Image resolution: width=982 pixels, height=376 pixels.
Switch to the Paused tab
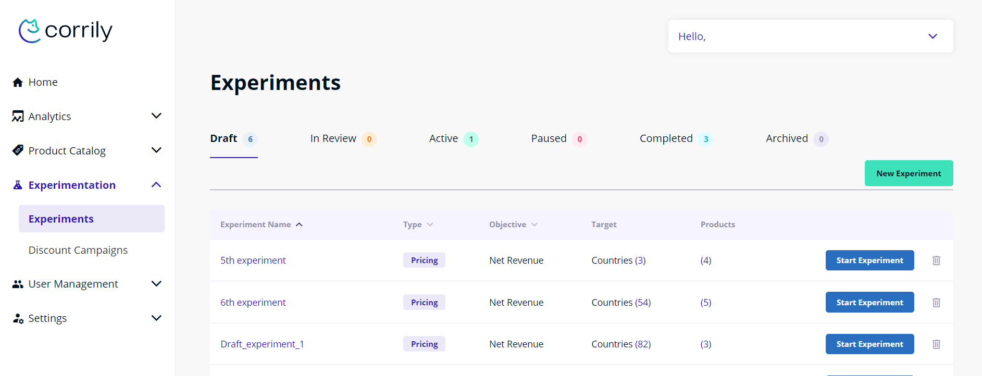click(558, 139)
